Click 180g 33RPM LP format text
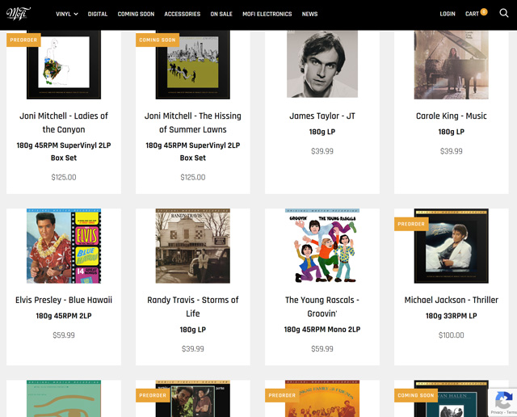The width and height of the screenshot is (517, 417). (x=451, y=316)
